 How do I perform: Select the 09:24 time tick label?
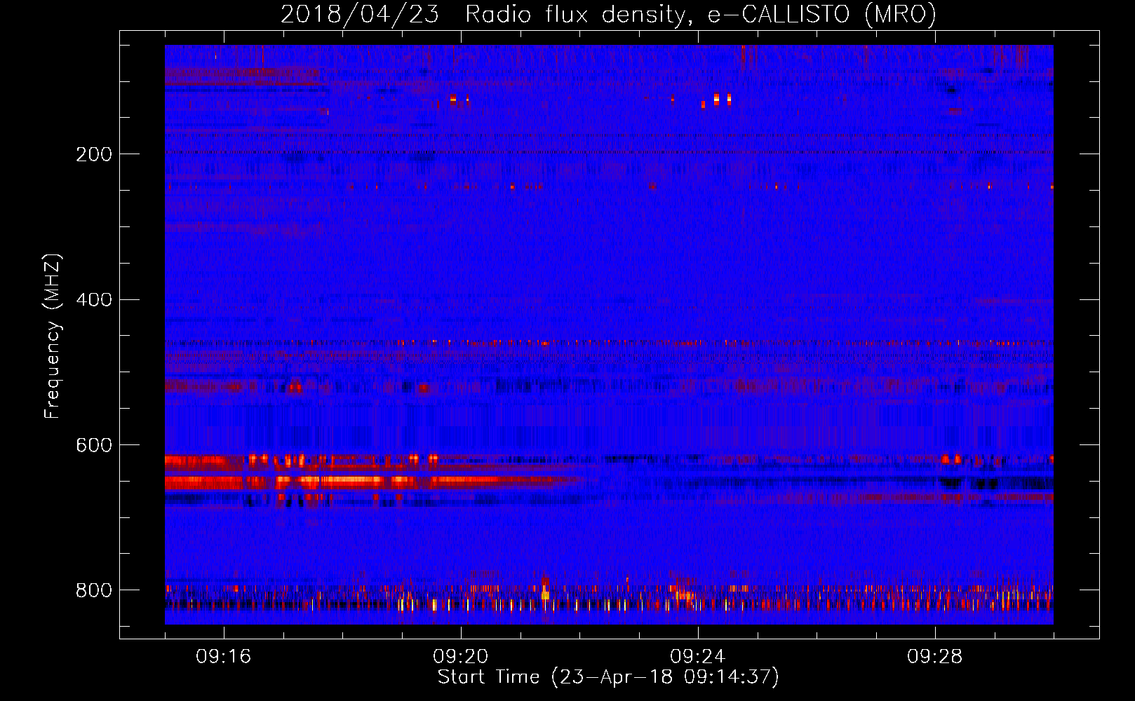pos(698,657)
